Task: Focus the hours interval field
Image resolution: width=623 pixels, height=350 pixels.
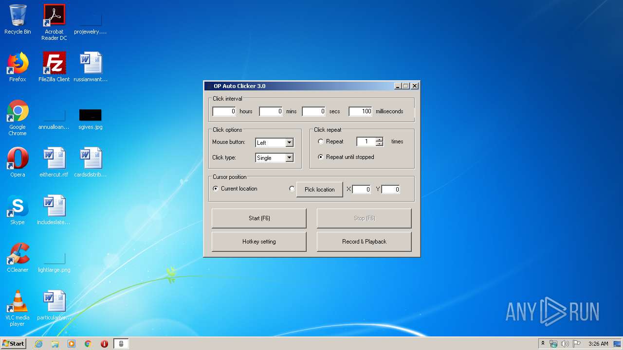Action: pyautogui.click(x=224, y=111)
